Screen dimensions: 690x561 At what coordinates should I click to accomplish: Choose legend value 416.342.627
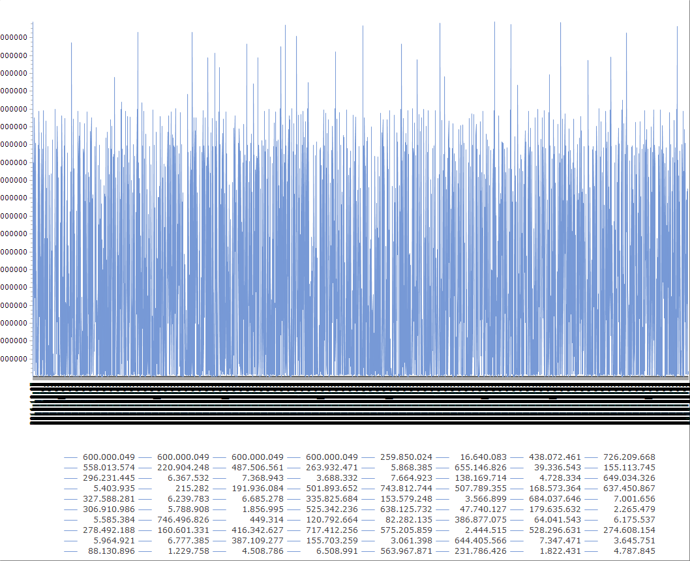tap(258, 530)
